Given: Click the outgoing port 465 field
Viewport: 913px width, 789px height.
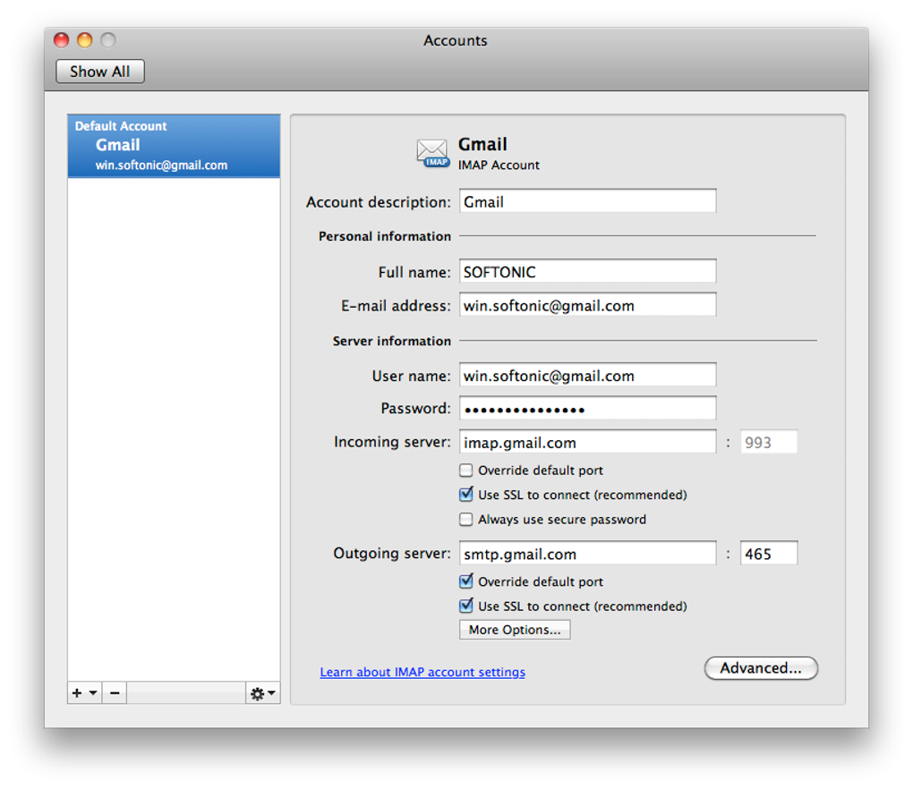Looking at the screenshot, I should [x=768, y=554].
